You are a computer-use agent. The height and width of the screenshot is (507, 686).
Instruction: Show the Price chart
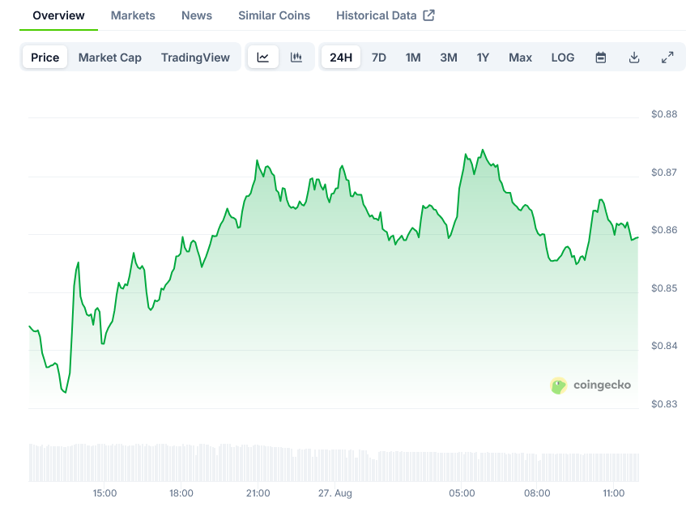tap(45, 57)
